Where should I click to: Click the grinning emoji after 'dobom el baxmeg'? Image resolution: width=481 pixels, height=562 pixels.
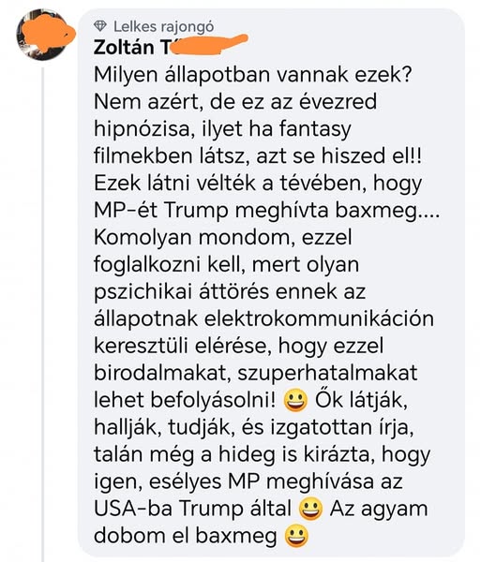pos(296,536)
